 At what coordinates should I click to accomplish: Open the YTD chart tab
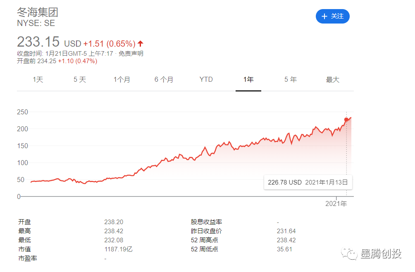pyautogui.click(x=206, y=80)
